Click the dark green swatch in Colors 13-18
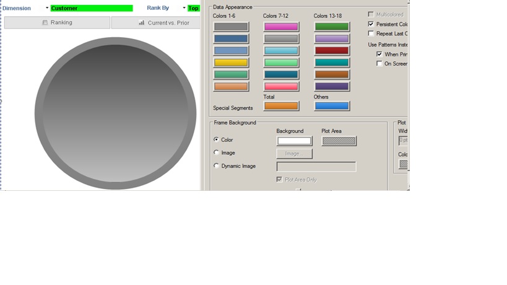This screenshot has width=507, height=285. pyautogui.click(x=332, y=27)
